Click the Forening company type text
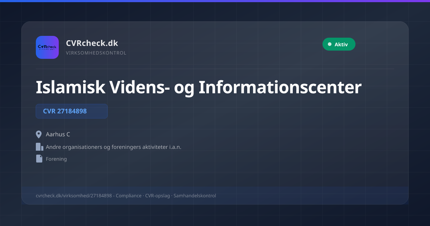430x226 pixels. click(x=56, y=159)
